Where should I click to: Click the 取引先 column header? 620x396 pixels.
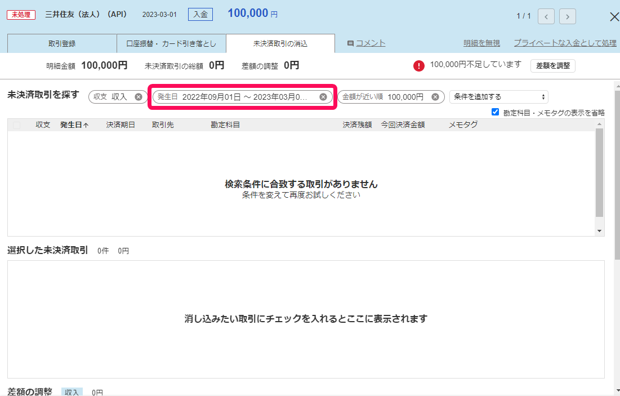point(163,125)
